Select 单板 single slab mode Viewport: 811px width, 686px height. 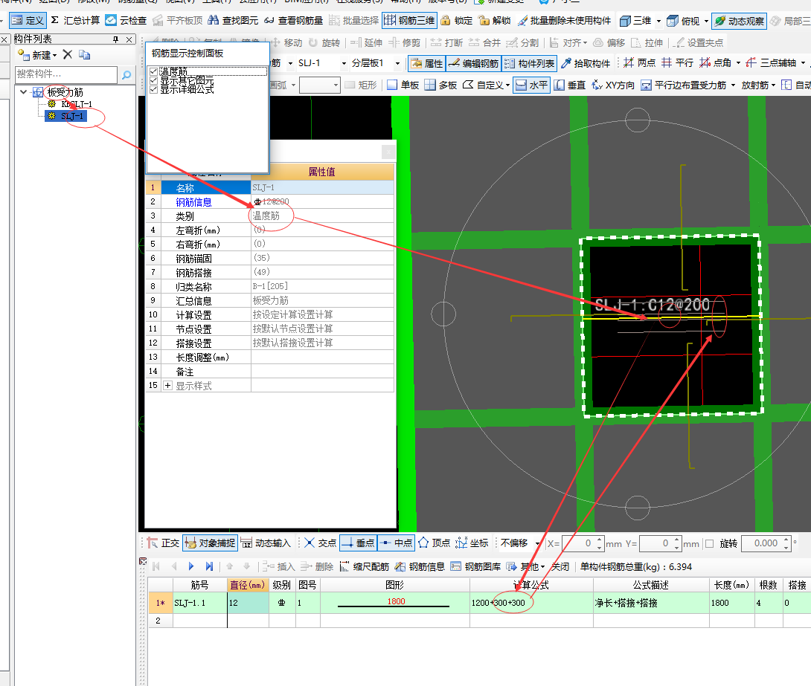click(403, 85)
